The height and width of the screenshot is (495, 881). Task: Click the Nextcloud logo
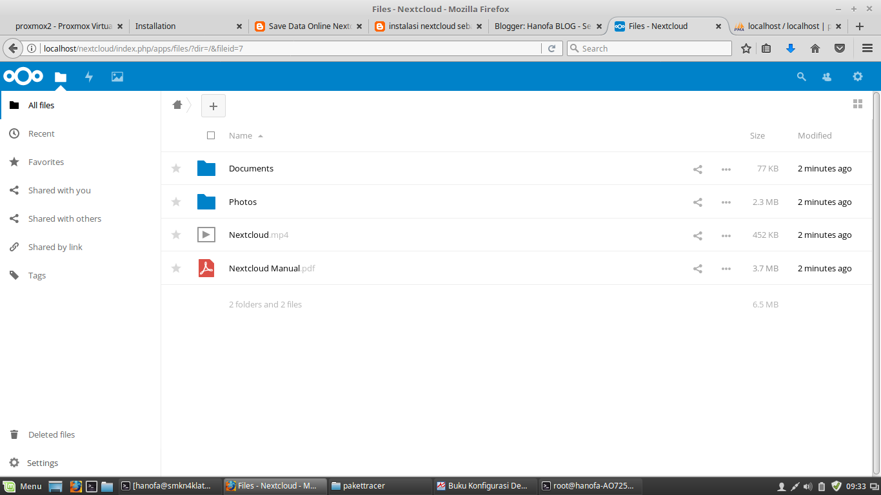pyautogui.click(x=23, y=76)
